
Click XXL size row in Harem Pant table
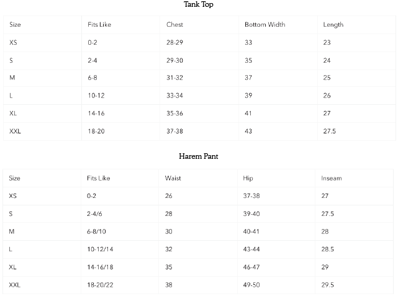(x=16, y=284)
